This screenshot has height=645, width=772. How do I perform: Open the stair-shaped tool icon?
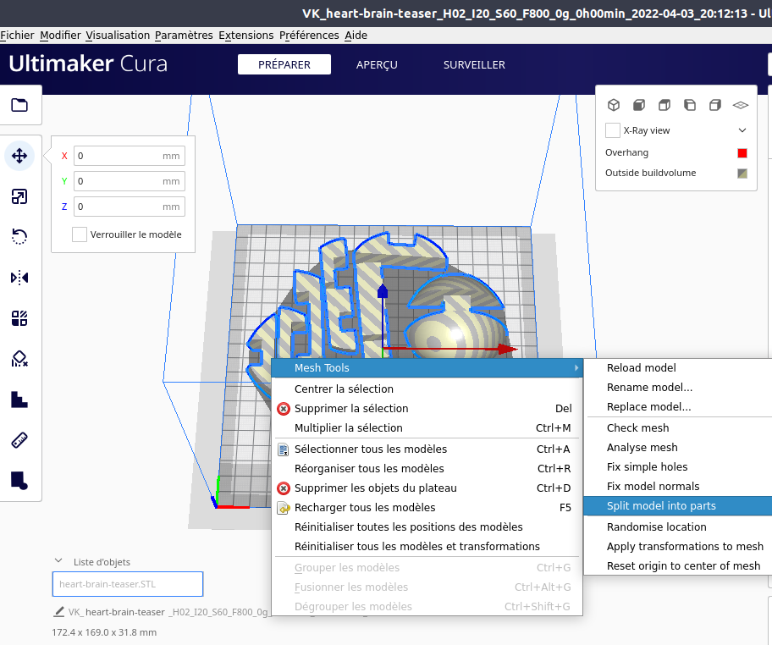click(x=19, y=400)
